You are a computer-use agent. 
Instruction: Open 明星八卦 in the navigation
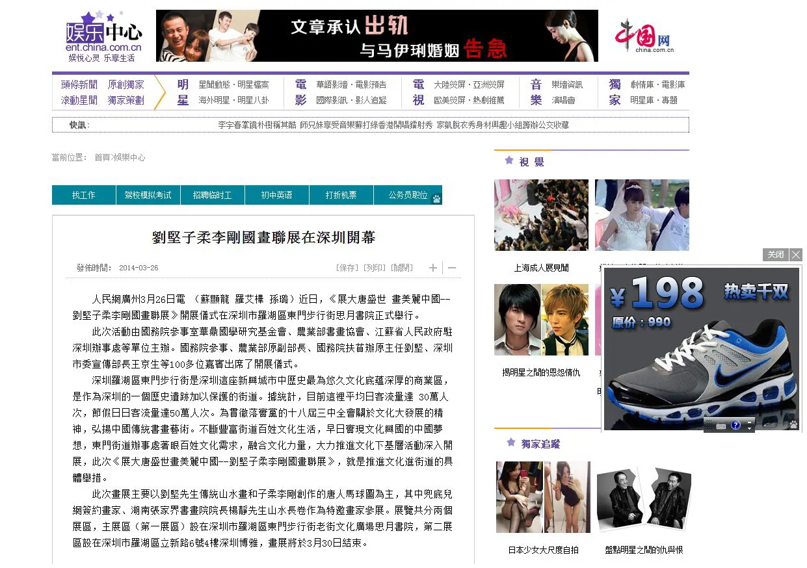point(253,100)
